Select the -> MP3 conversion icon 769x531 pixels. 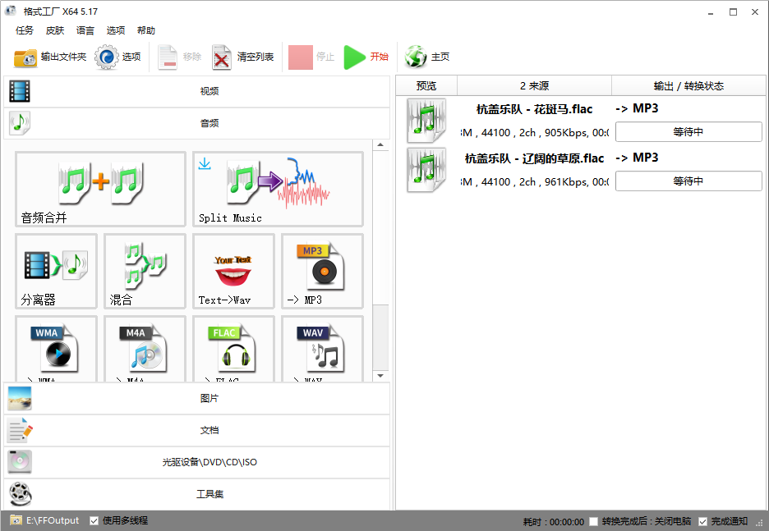pyautogui.click(x=322, y=271)
